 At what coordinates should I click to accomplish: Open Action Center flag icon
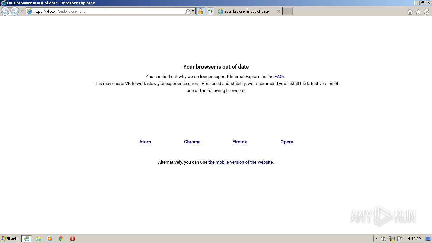pos(400,239)
